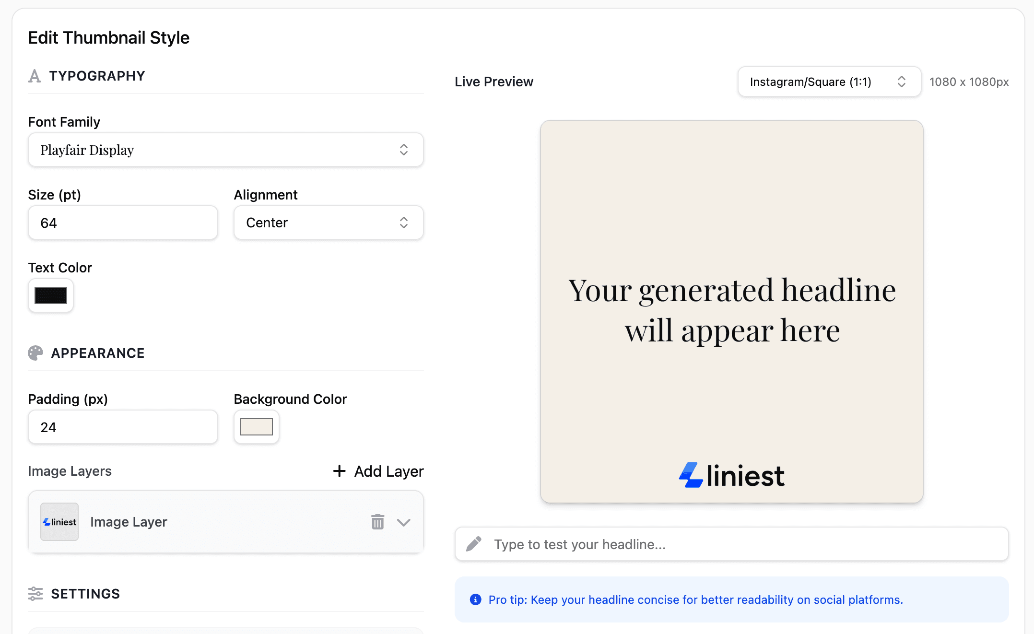
Task: Open the Background Color picker
Action: 256,427
